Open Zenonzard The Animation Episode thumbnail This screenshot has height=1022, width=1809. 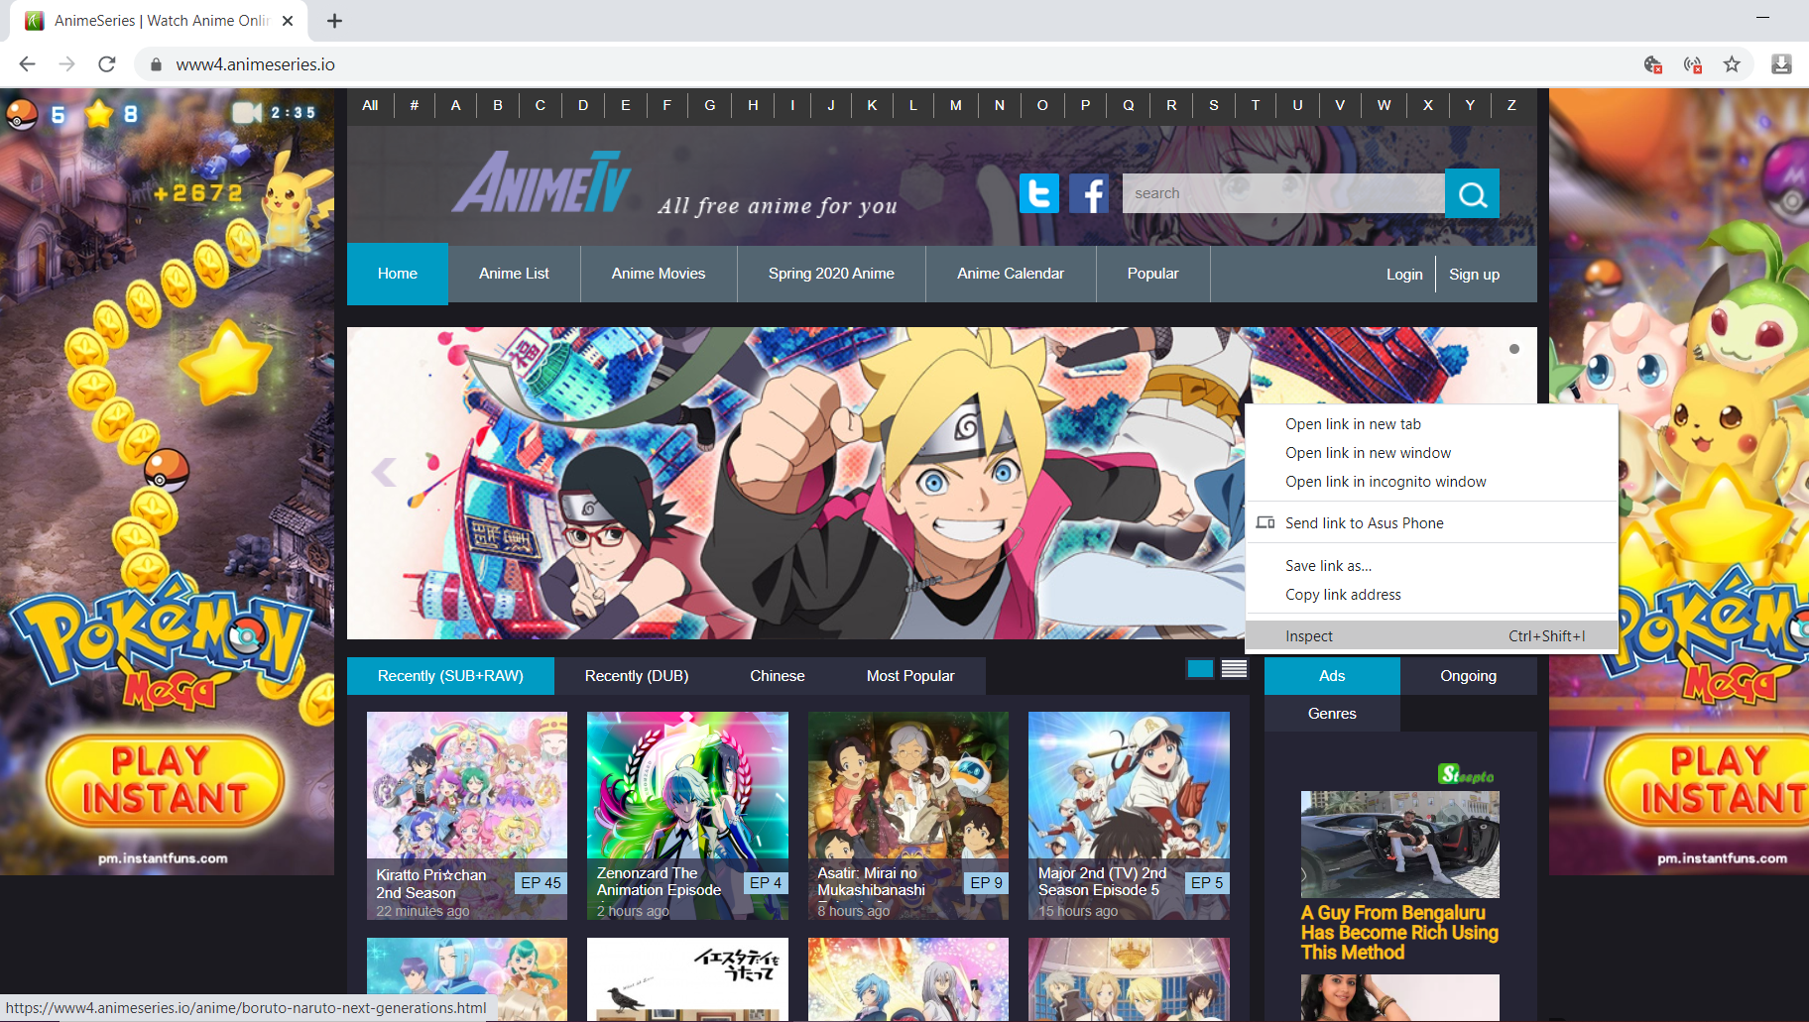(x=687, y=815)
